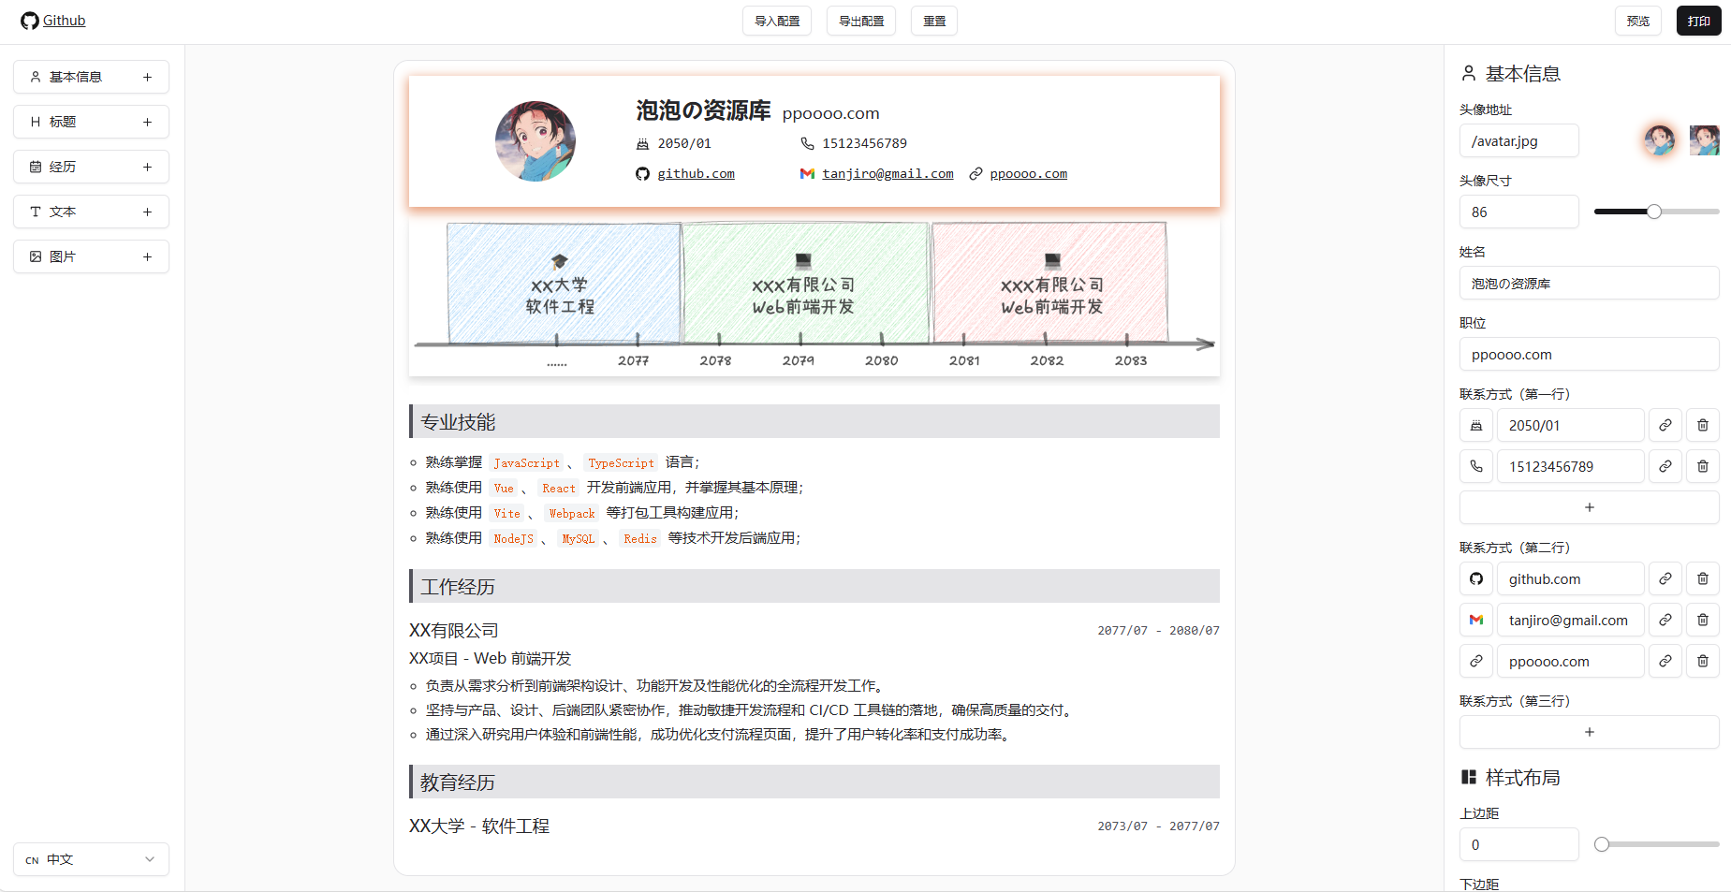
Task: Open the 中文 language dropdown
Action: click(91, 859)
